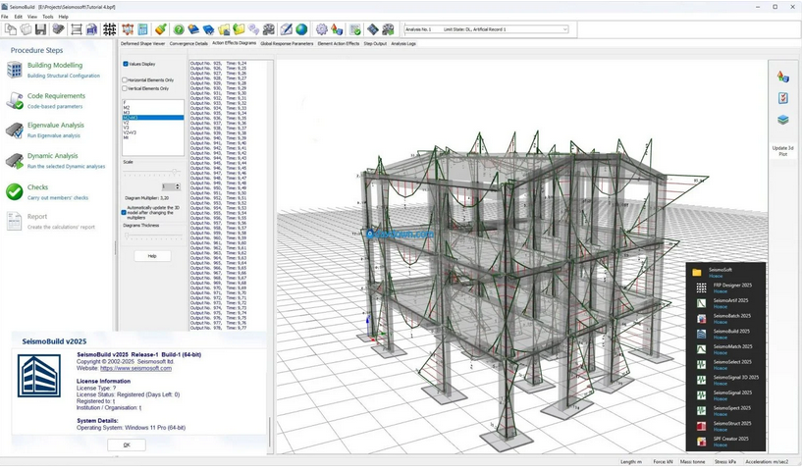Click OK in the SeismoBuild about dialog

(x=127, y=444)
